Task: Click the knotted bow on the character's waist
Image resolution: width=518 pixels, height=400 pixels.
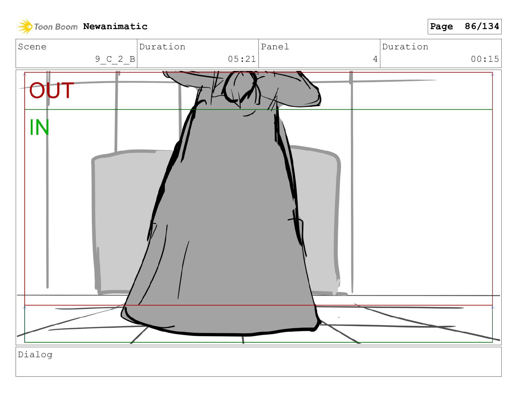Action: pyautogui.click(x=240, y=87)
